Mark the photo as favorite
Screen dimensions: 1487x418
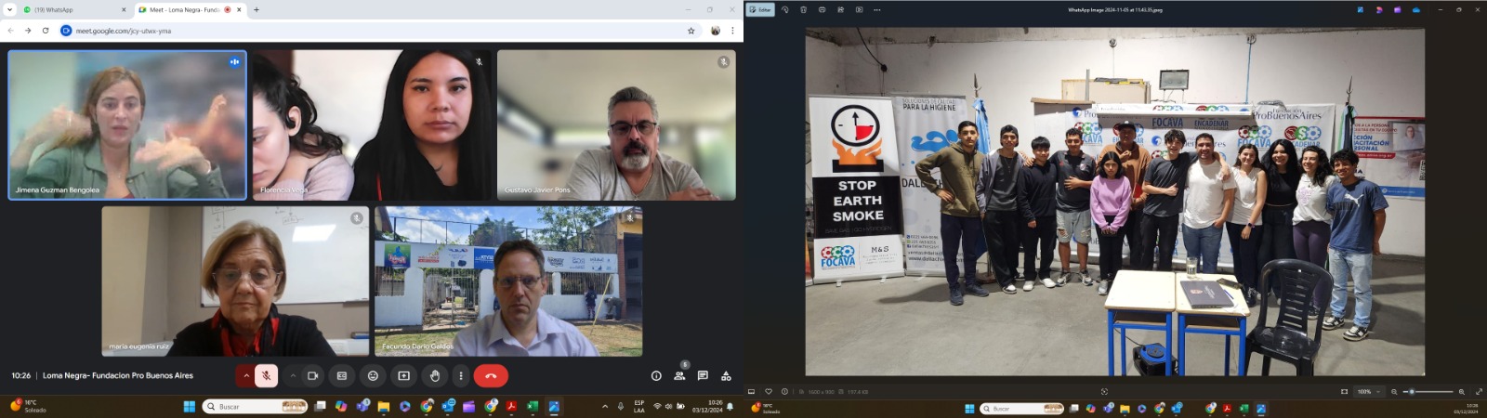[768, 392]
